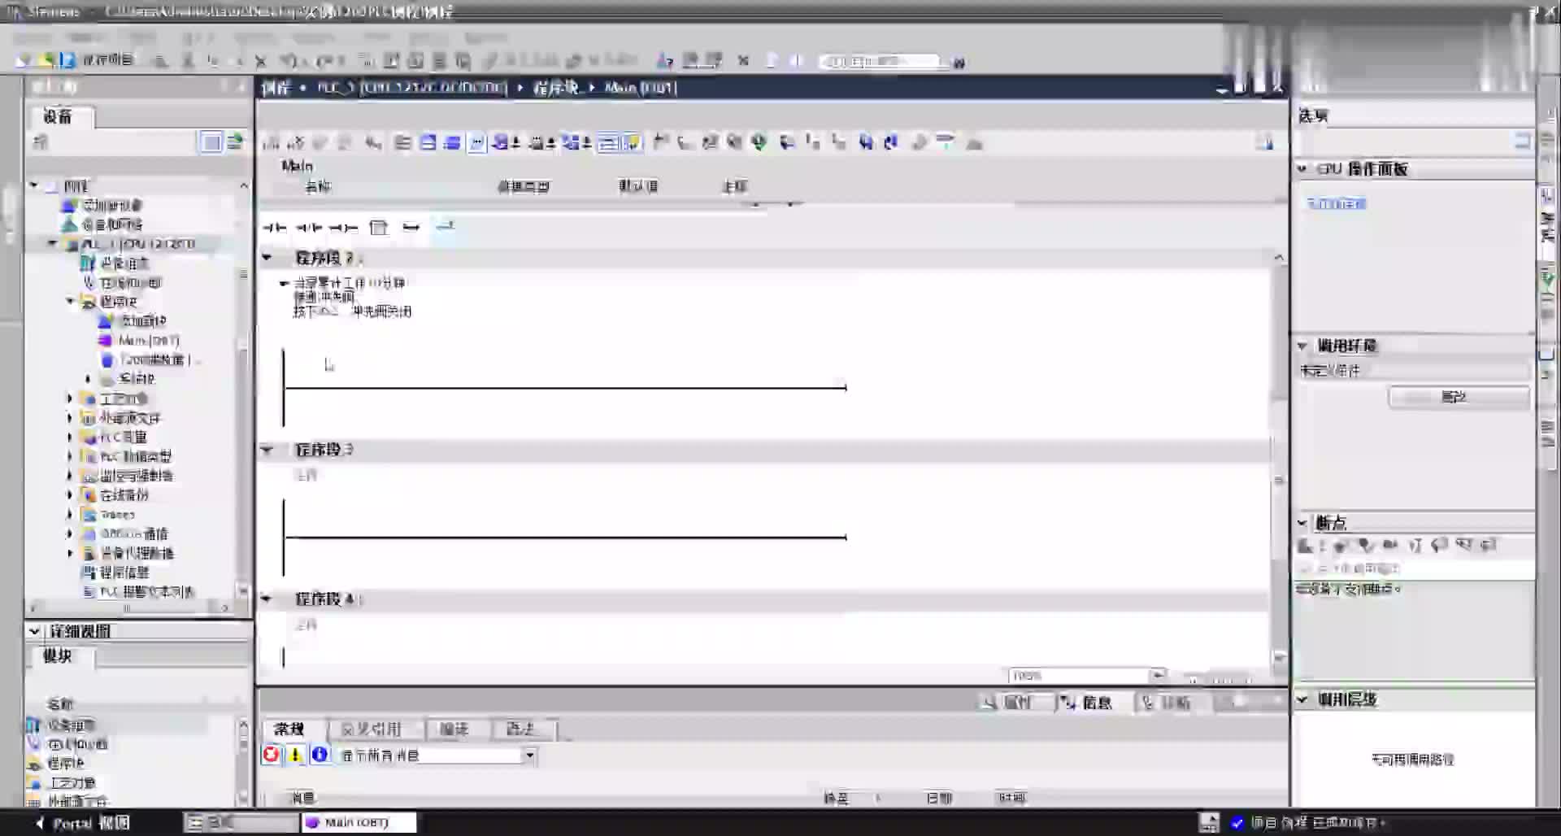Collapse the PLC_1 node in project tree

click(x=52, y=244)
